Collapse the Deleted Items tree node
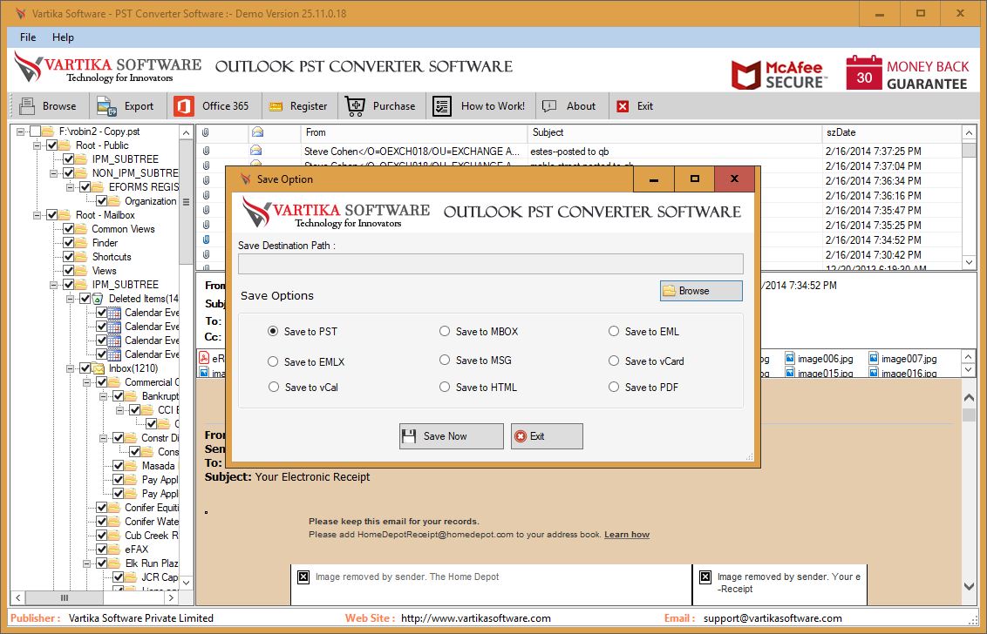The height and width of the screenshot is (634, 987). tap(70, 300)
